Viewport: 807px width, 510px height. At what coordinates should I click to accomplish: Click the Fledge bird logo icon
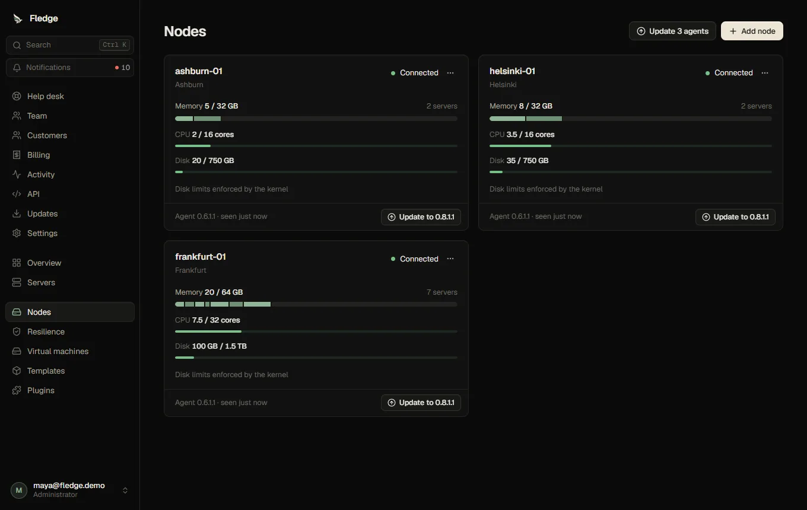(x=17, y=18)
